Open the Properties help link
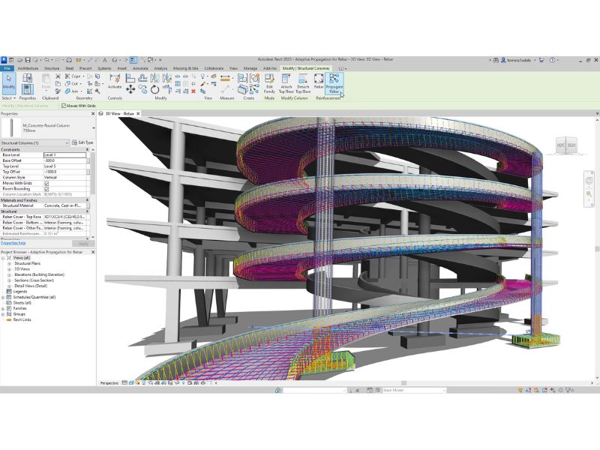This screenshot has height=450, width=600. (13, 244)
